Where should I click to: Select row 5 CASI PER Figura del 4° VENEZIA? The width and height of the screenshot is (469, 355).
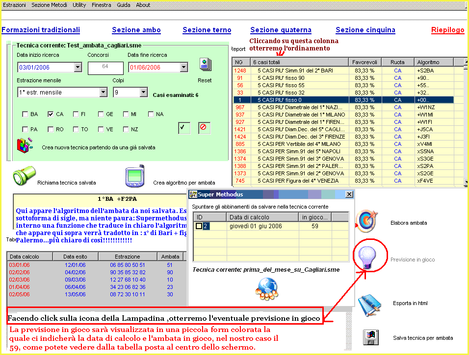coord(343,181)
